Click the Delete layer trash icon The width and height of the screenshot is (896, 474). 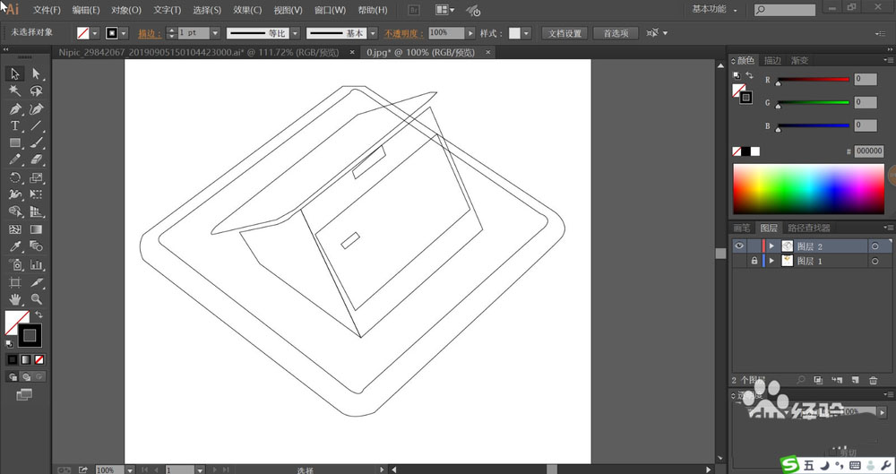coord(873,380)
